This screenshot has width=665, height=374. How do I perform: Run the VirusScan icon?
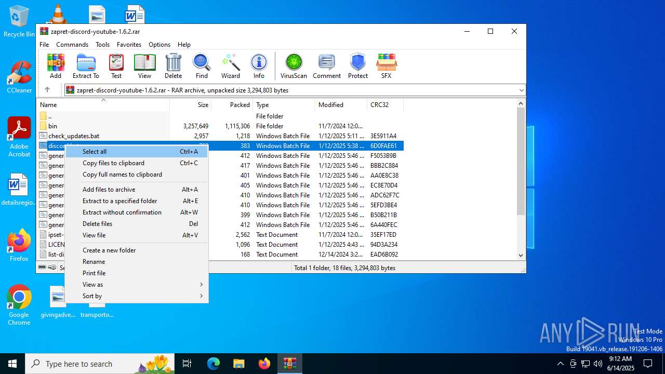point(294,66)
